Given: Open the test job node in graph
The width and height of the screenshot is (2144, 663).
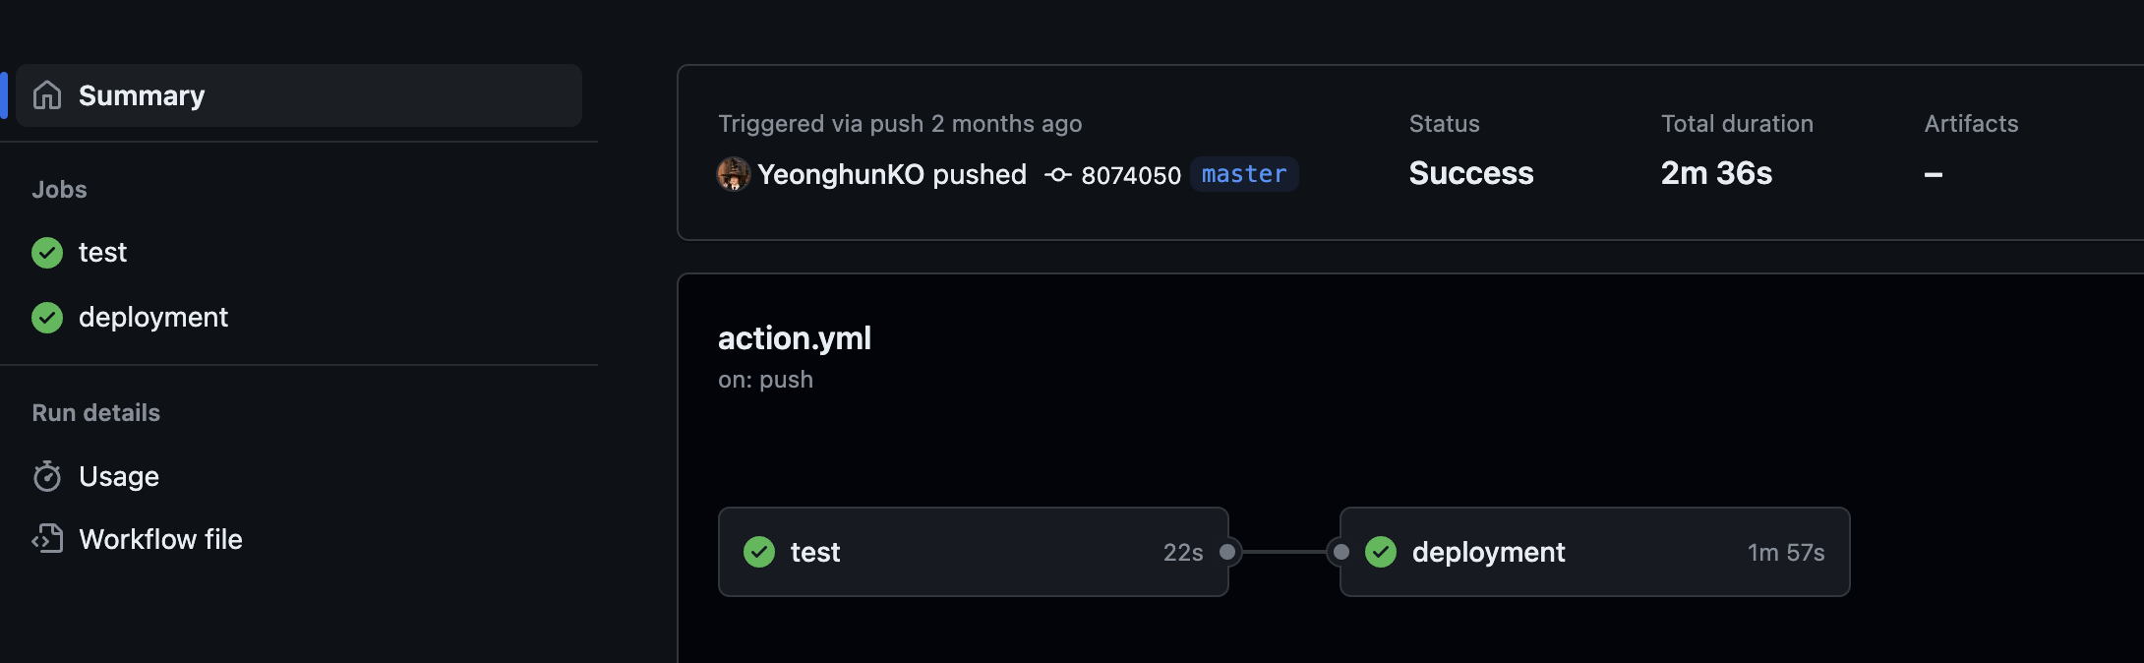Looking at the screenshot, I should tap(974, 552).
